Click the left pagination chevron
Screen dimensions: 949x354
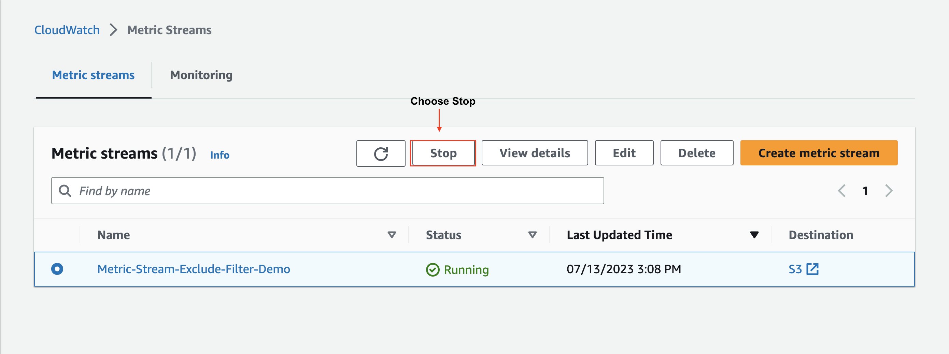tap(842, 191)
